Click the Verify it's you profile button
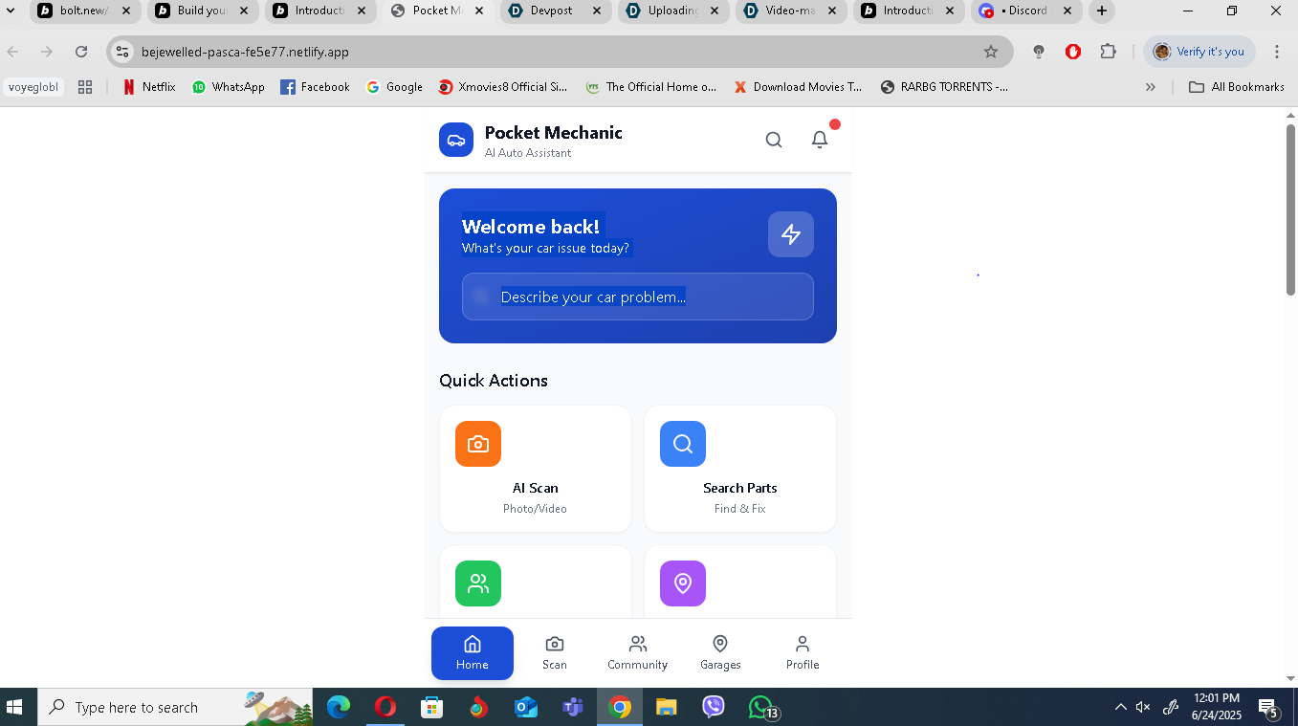The width and height of the screenshot is (1298, 726). [x=1199, y=51]
